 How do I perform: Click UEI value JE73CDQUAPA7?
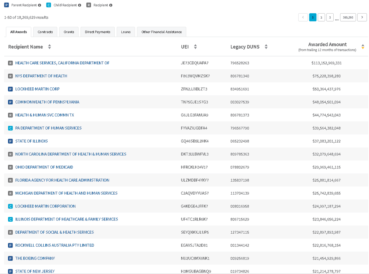click(x=195, y=63)
